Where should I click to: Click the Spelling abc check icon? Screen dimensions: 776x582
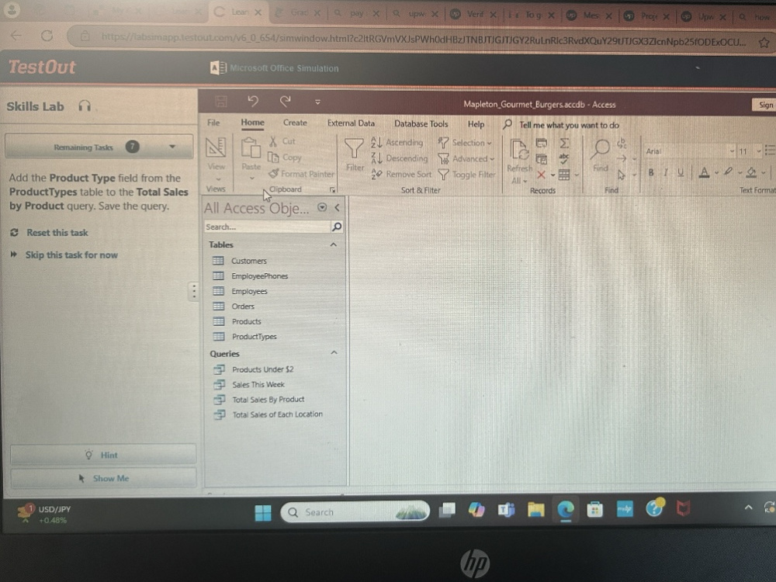[563, 159]
